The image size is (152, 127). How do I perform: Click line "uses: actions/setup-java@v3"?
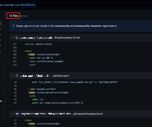tap(46, 61)
